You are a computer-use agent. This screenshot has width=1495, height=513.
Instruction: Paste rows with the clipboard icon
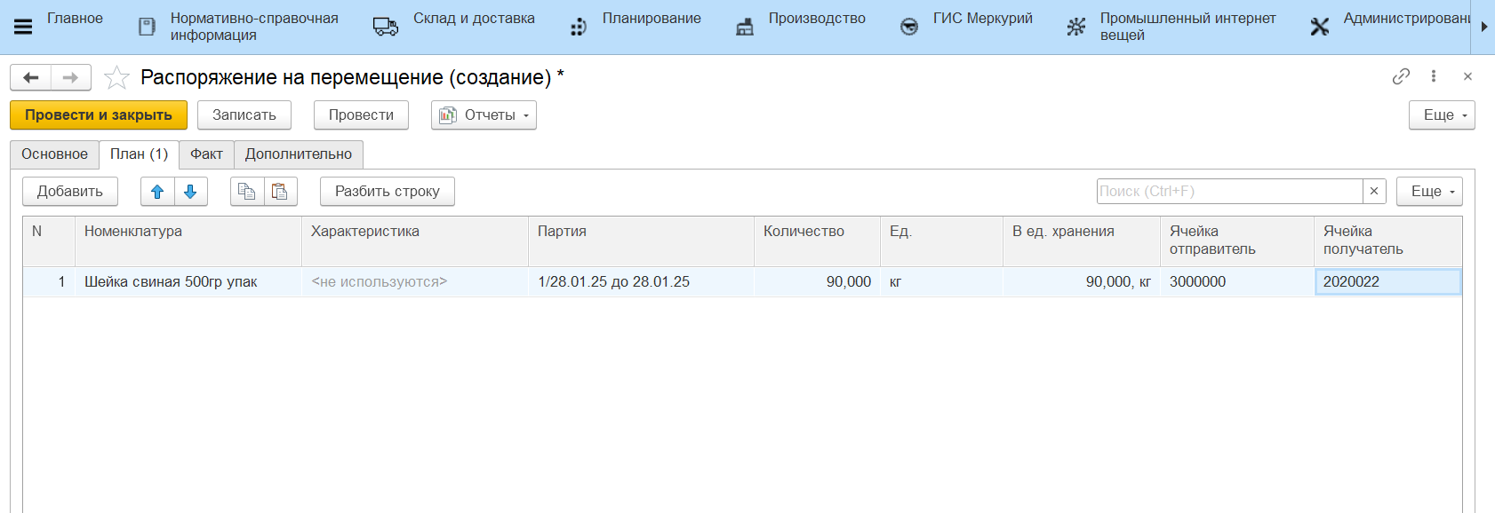point(280,192)
